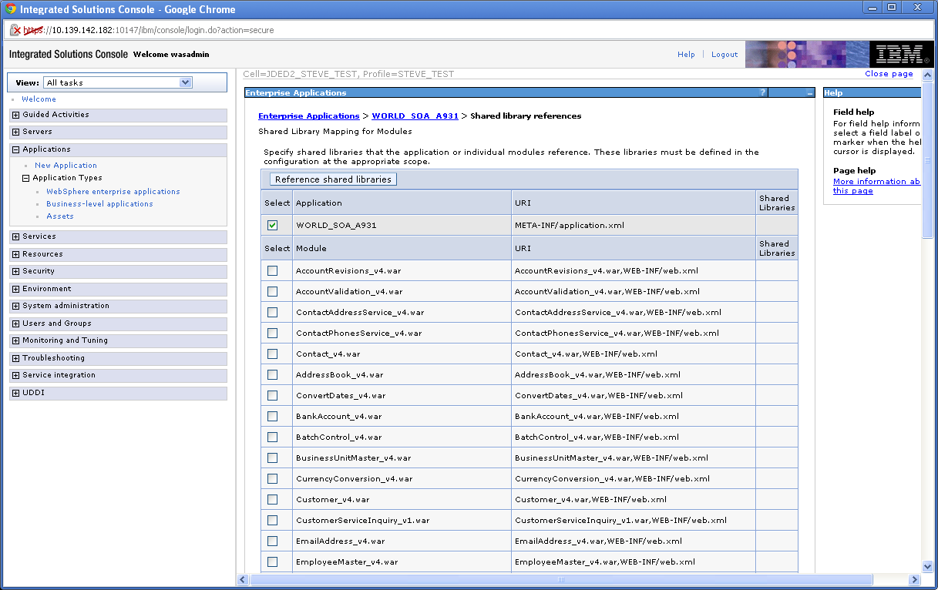The height and width of the screenshot is (590, 938).
Task: Expand the Servers section
Action: point(15,132)
